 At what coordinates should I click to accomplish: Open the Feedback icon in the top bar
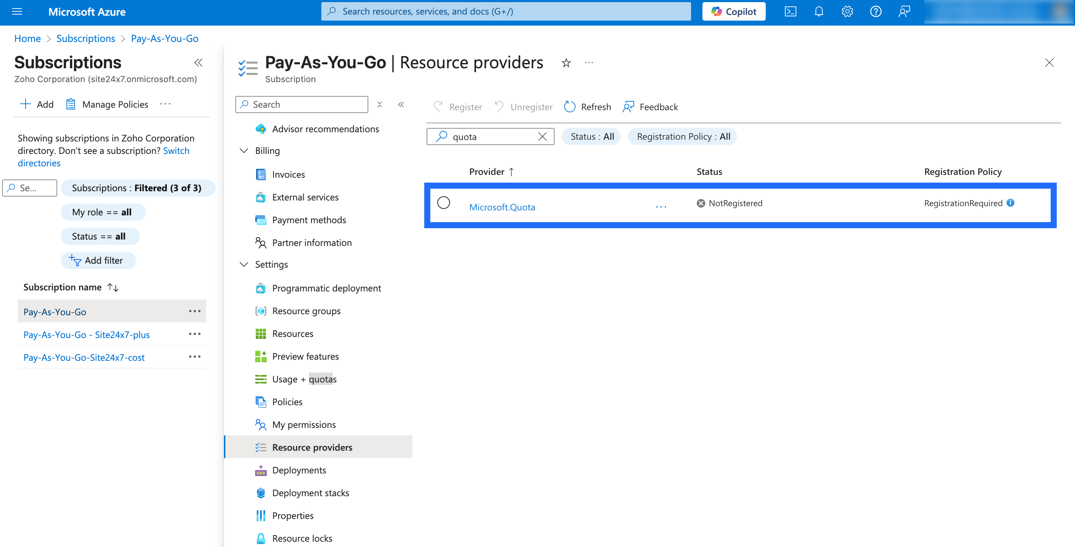click(x=904, y=11)
